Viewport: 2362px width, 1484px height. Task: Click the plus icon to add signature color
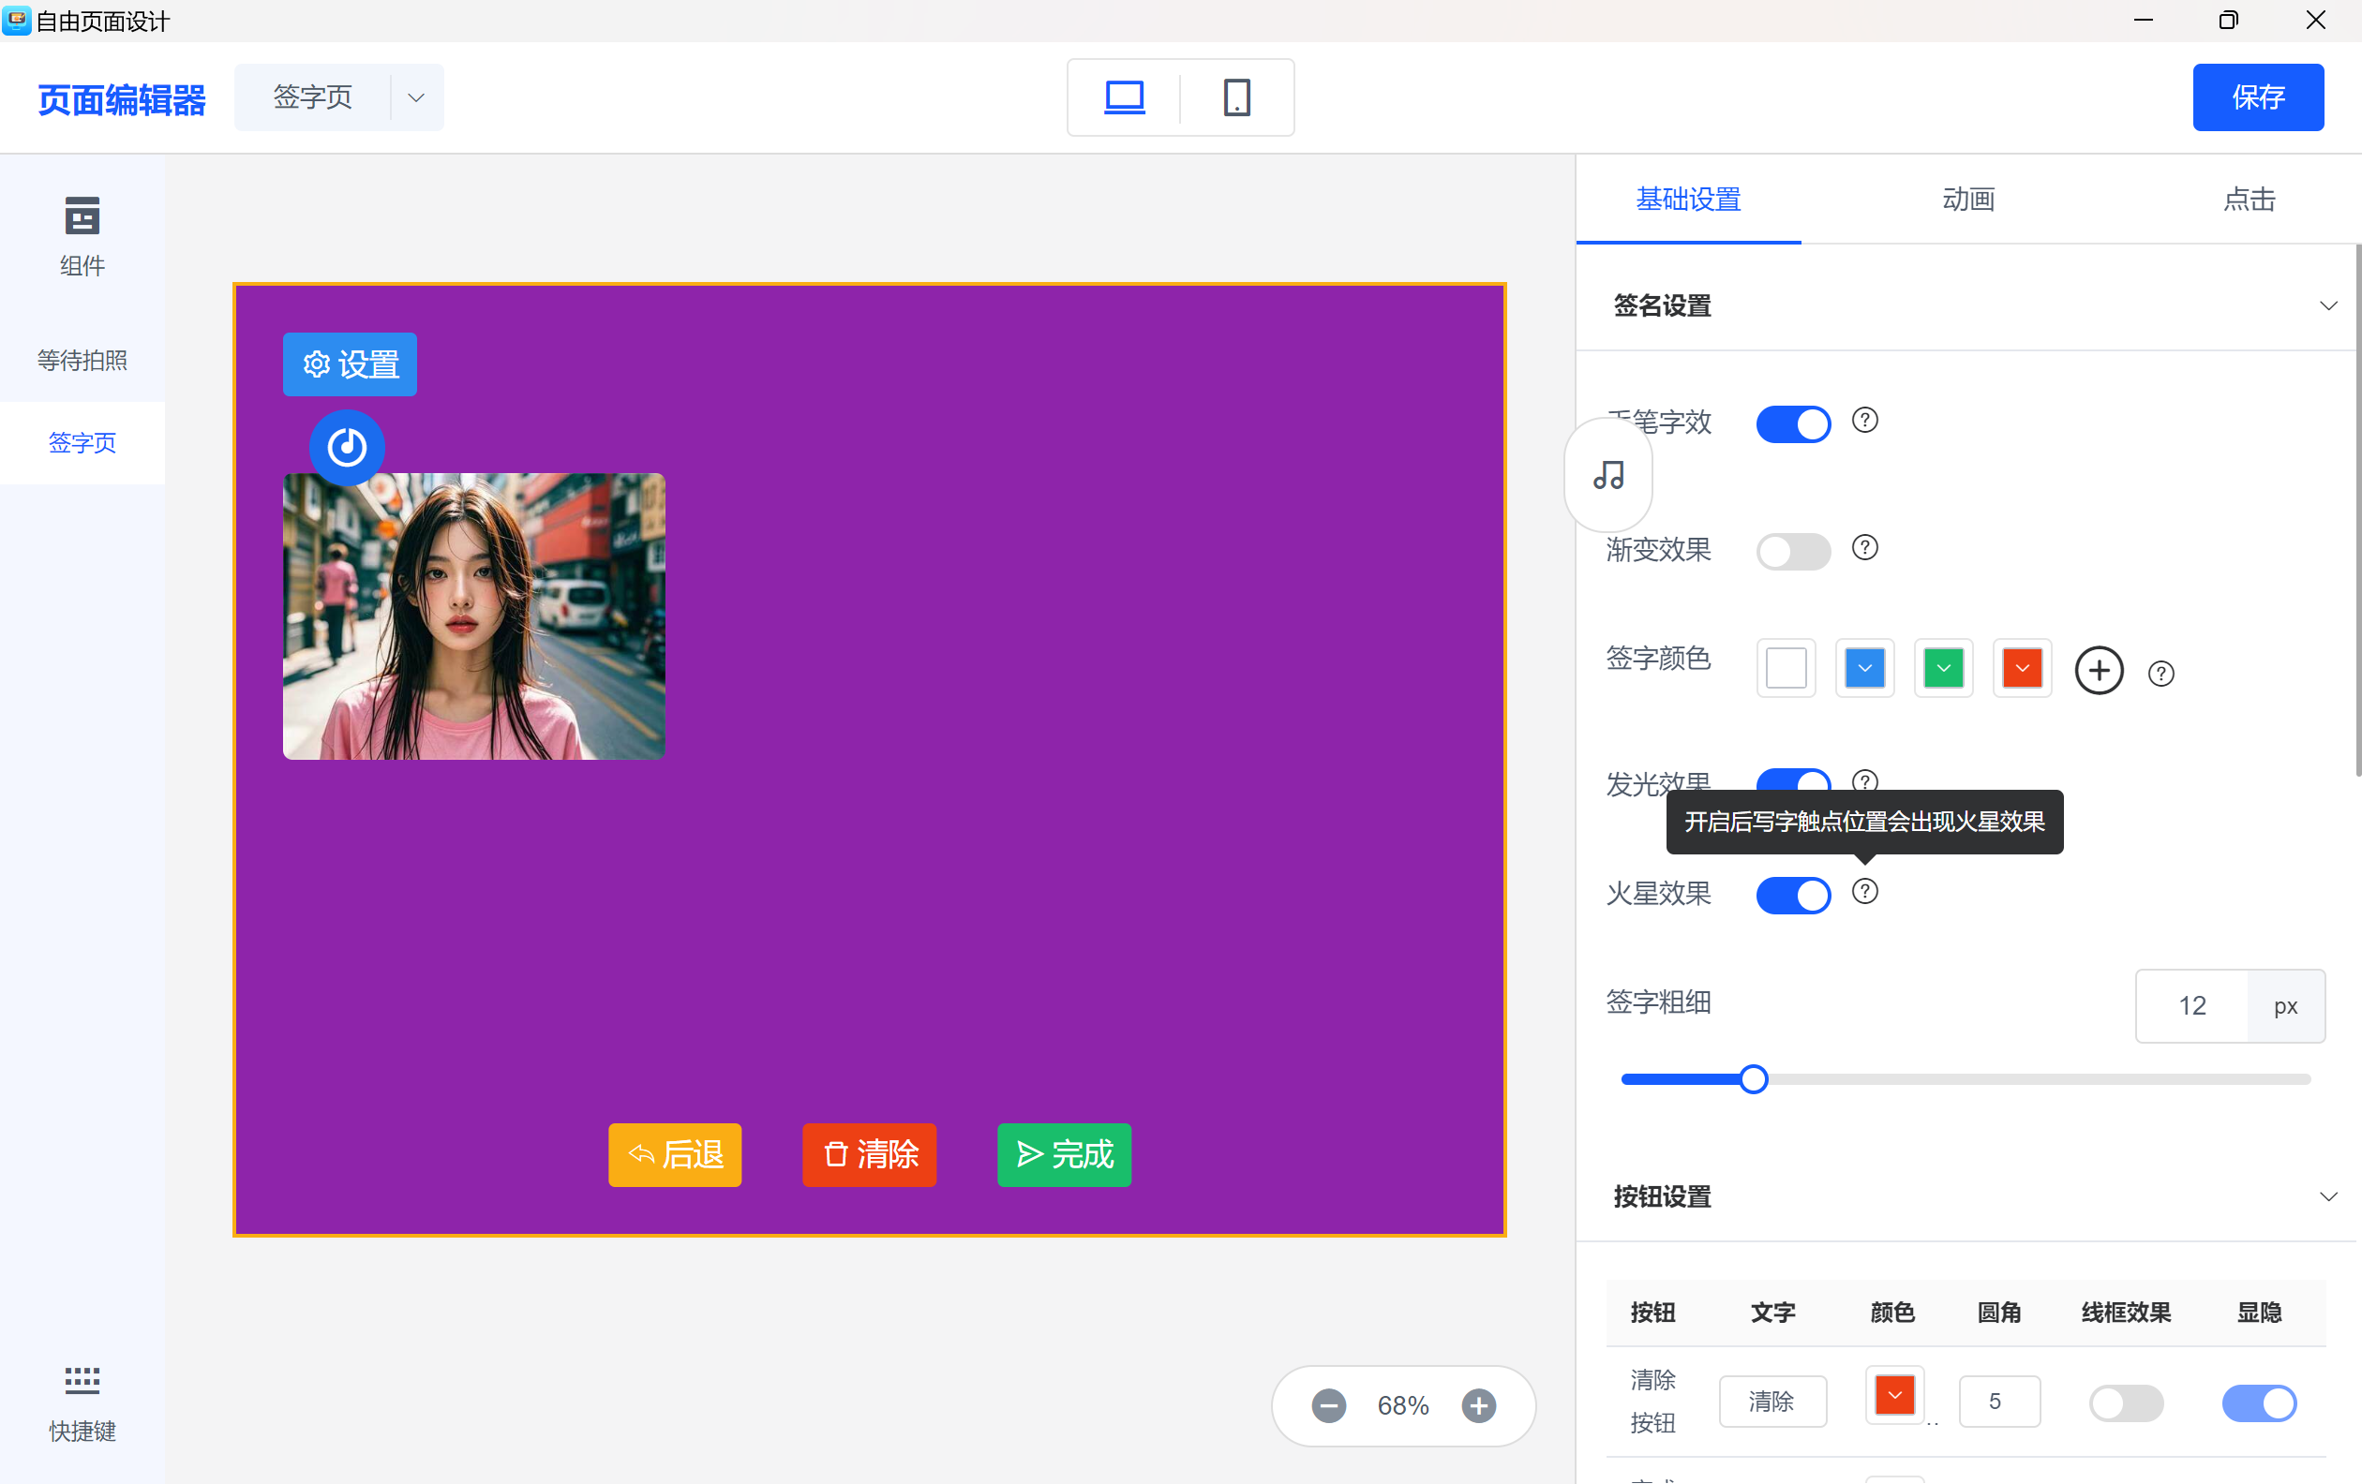[2100, 671]
